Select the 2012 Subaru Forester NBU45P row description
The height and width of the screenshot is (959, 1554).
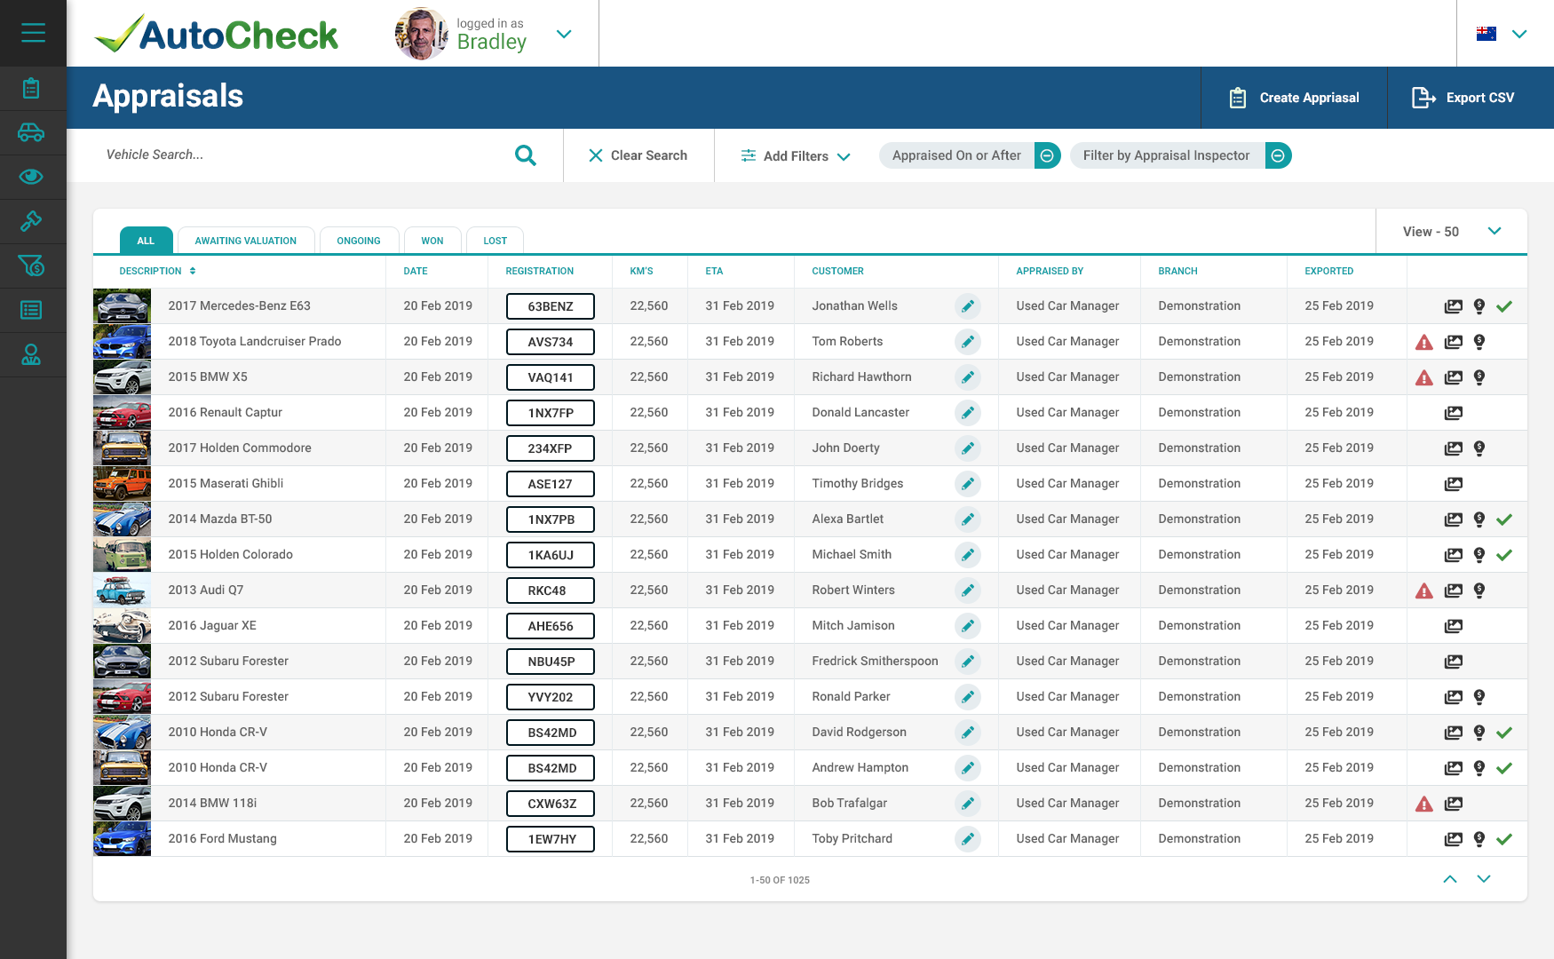coord(228,662)
